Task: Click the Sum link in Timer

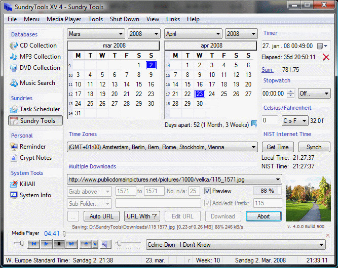Action: coord(268,70)
